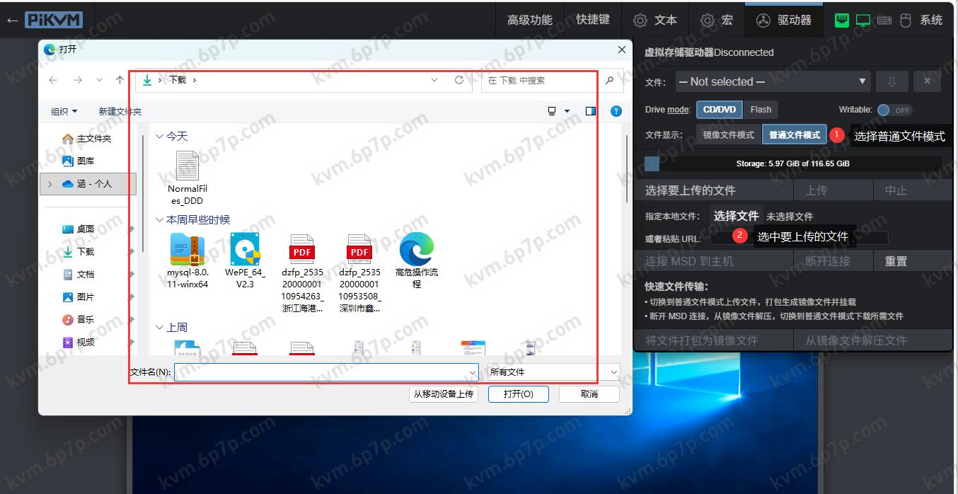The height and width of the screenshot is (494, 958).
Task: Select Flash drive mode
Action: 761,110
